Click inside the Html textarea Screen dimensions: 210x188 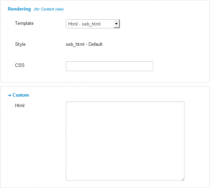[x=125, y=141]
